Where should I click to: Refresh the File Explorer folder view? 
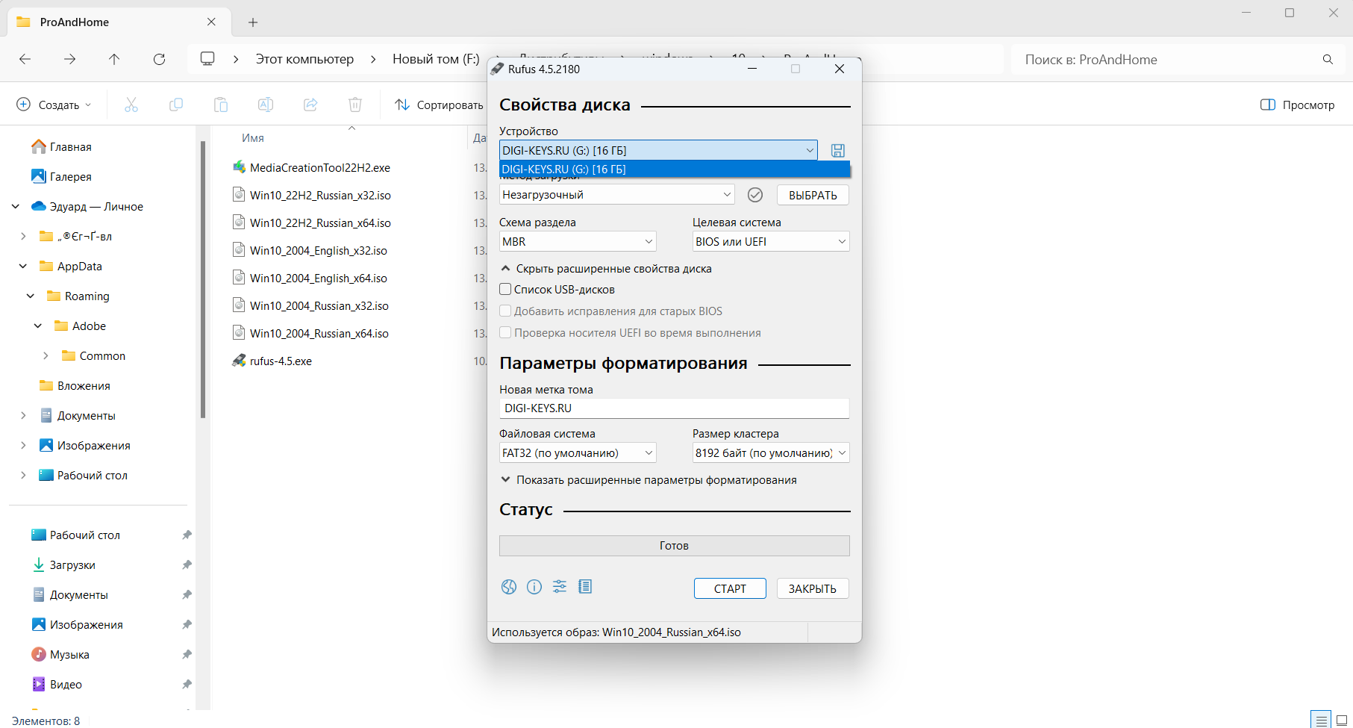click(159, 59)
